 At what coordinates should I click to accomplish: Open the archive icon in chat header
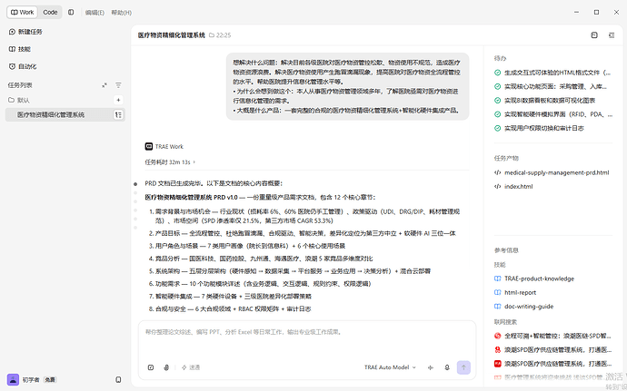click(x=594, y=35)
